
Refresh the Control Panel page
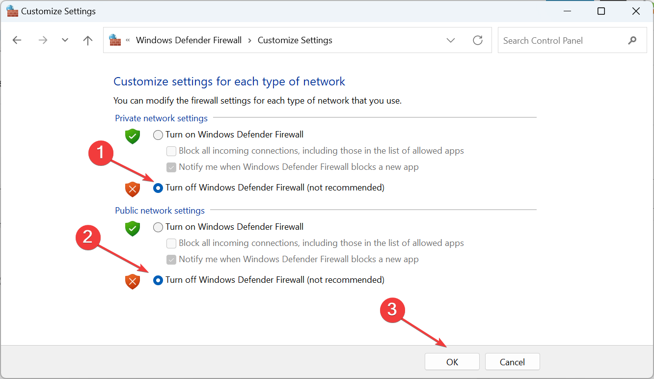coord(478,40)
